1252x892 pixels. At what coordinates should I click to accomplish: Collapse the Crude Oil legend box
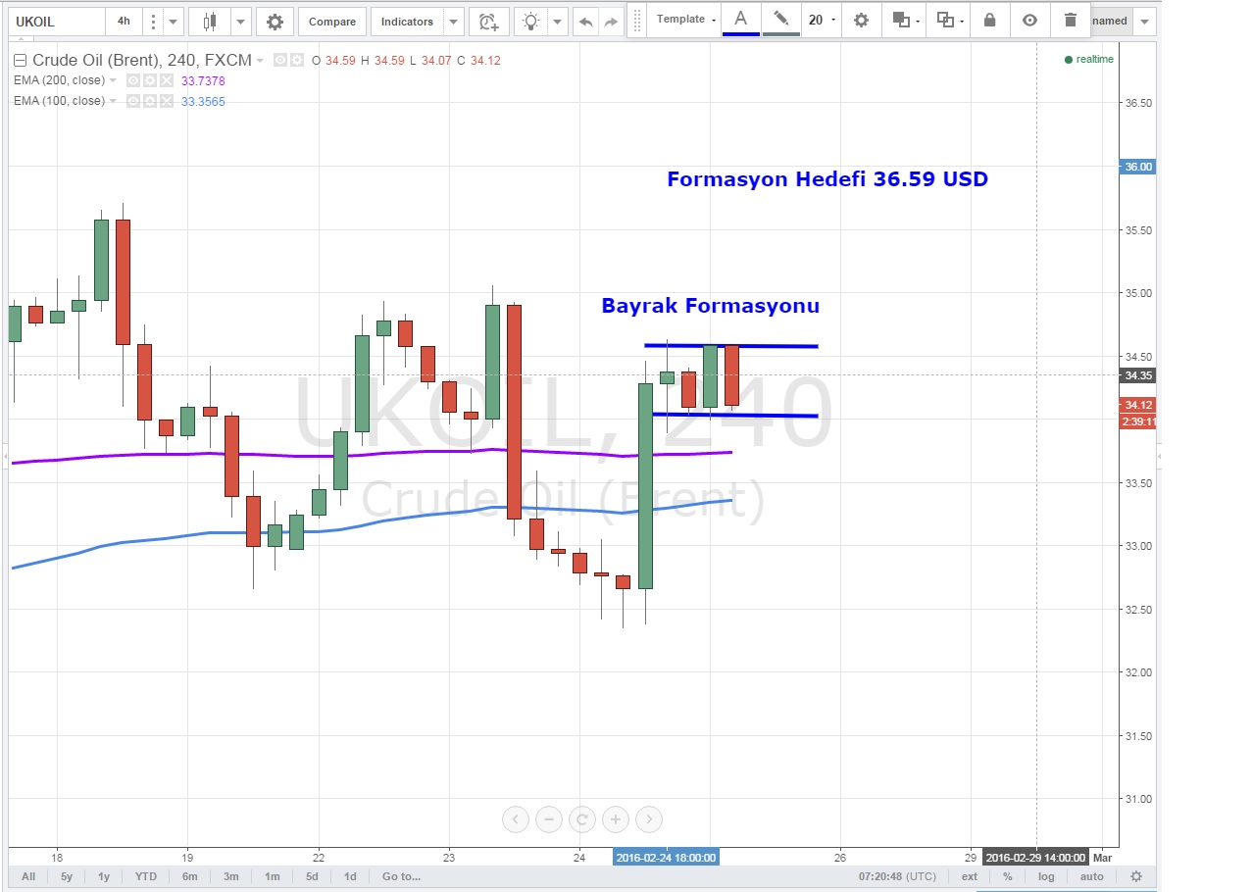[20, 61]
